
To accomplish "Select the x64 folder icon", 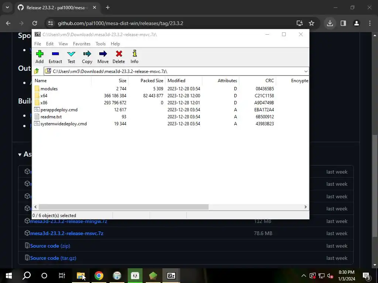I will pos(37,95).
